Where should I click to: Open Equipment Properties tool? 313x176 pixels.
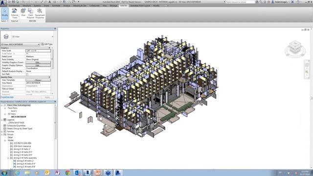[x=40, y=13]
